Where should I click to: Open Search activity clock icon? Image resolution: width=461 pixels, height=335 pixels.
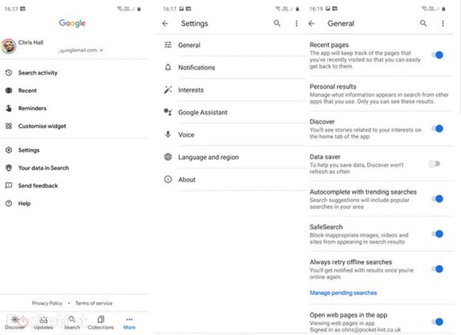[x=8, y=73]
